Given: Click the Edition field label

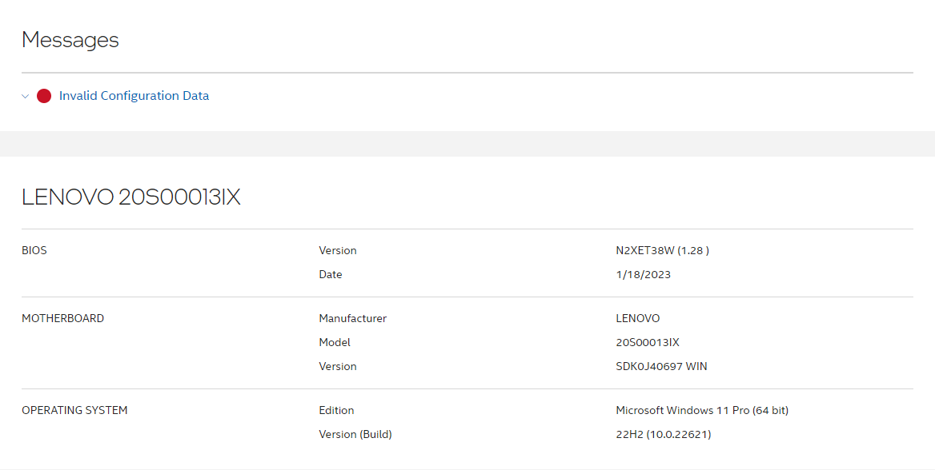Looking at the screenshot, I should click(x=336, y=410).
